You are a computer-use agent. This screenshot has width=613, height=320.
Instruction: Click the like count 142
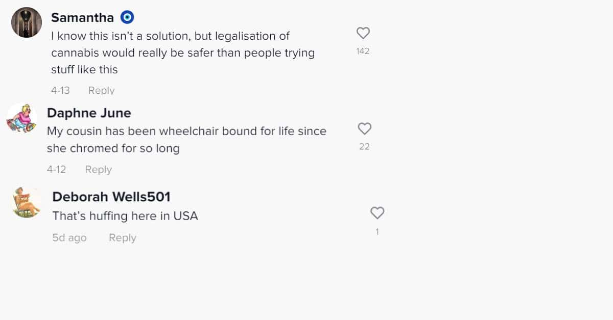[x=363, y=51]
